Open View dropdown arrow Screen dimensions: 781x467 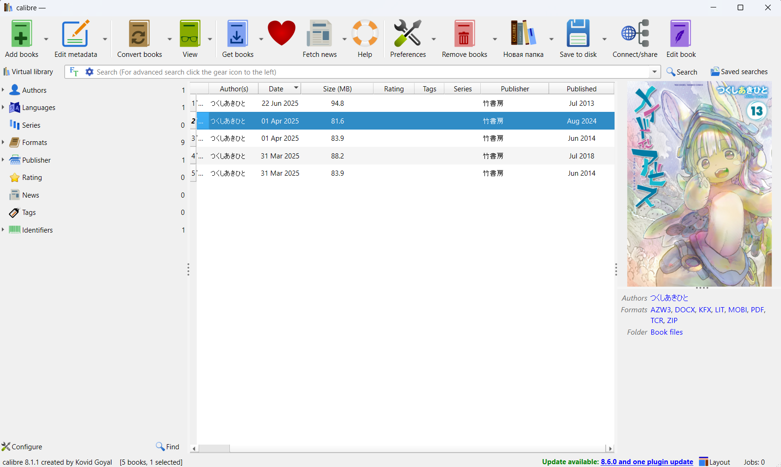point(210,39)
